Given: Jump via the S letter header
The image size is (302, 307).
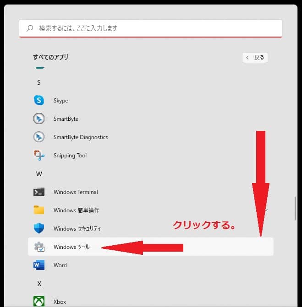Looking at the screenshot, I should [x=39, y=82].
